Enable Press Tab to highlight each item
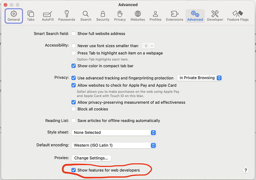The height and width of the screenshot is (180, 256). click(x=73, y=53)
